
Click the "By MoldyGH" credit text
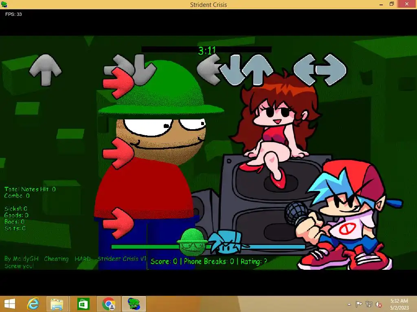pyautogui.click(x=22, y=259)
